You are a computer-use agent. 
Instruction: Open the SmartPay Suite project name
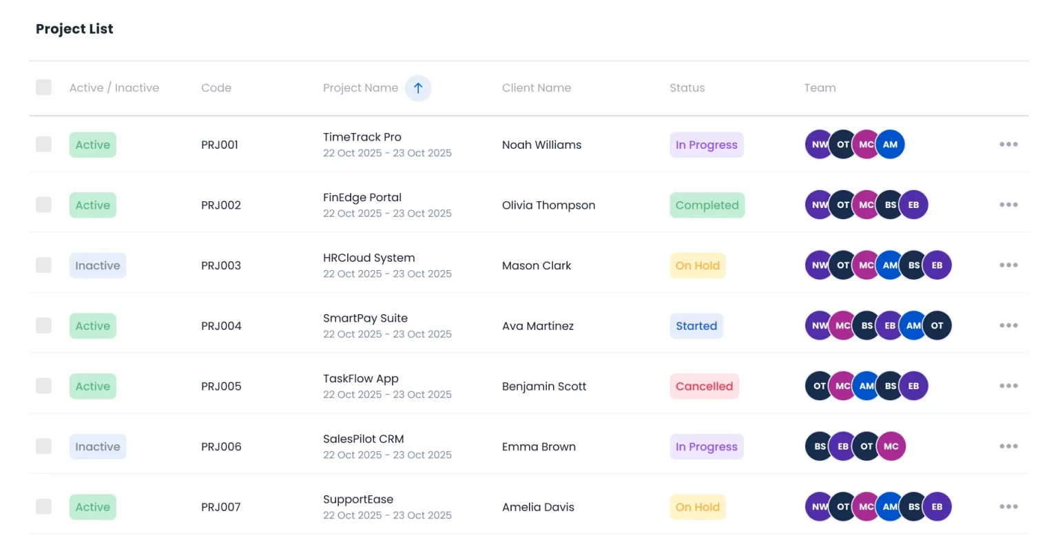click(x=365, y=318)
